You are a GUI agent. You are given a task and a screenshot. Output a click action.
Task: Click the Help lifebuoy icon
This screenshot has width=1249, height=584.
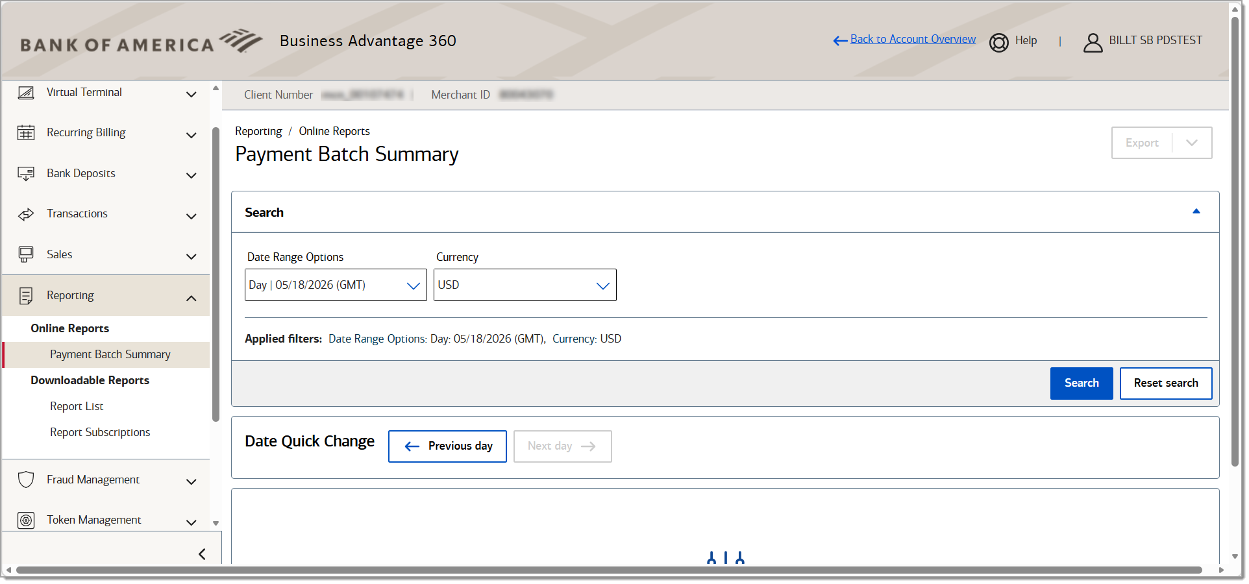[999, 43]
